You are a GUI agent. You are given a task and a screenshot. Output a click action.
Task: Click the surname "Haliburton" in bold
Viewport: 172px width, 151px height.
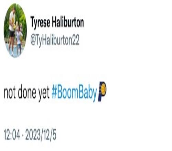click(x=68, y=22)
